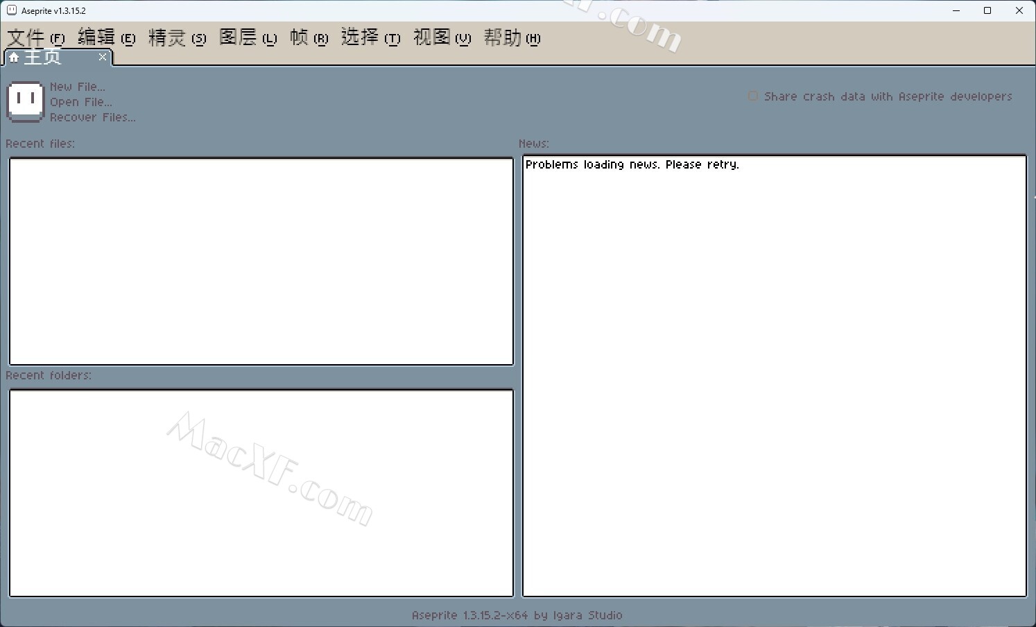Open the 文件 (F) menu

pos(36,37)
